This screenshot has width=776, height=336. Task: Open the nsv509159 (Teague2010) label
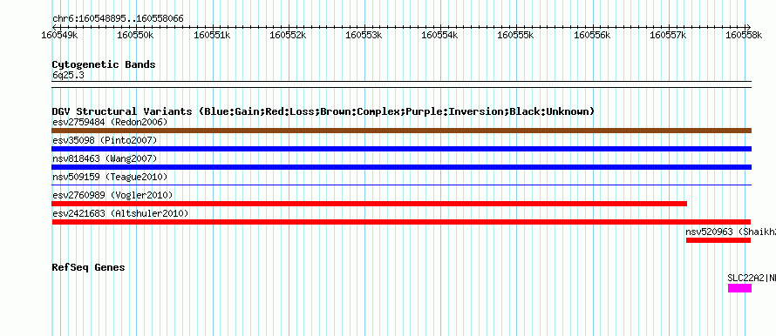[110, 177]
